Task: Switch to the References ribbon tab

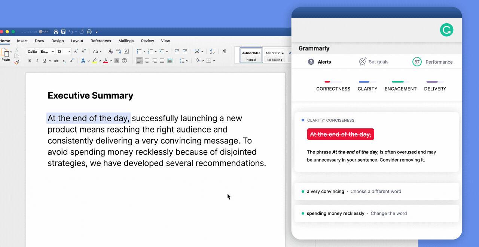Action: (101, 41)
